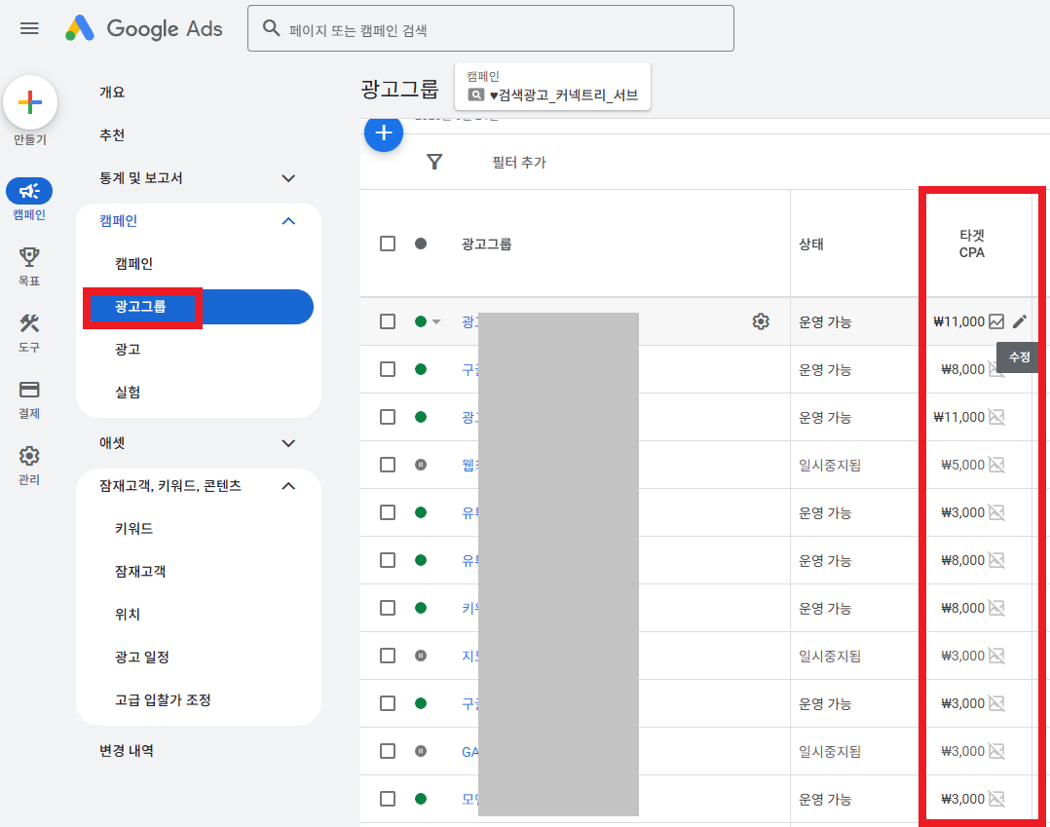The width and height of the screenshot is (1050, 827).
Task: Click the 관리 gear icon
Action: 28,454
